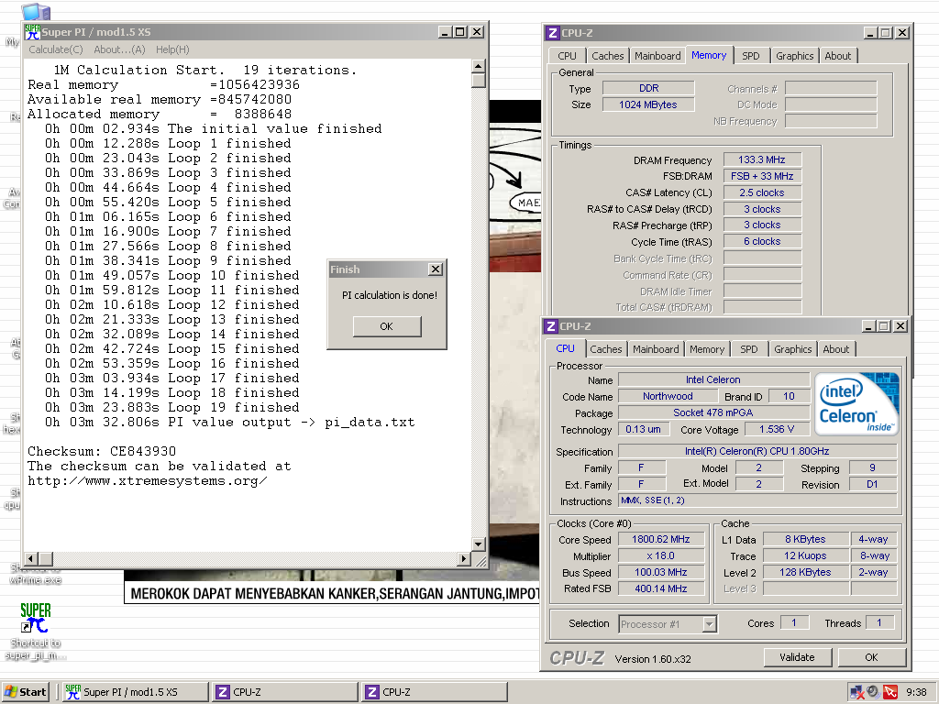Select Memory tab in upper CPU-Z window
This screenshot has height=704, width=939.
coord(709,55)
